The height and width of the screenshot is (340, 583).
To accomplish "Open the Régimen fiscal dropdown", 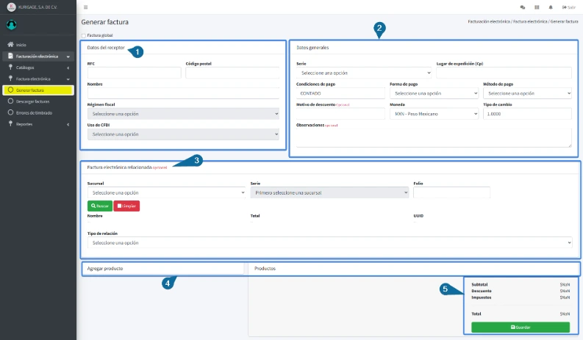I will pyautogui.click(x=183, y=114).
